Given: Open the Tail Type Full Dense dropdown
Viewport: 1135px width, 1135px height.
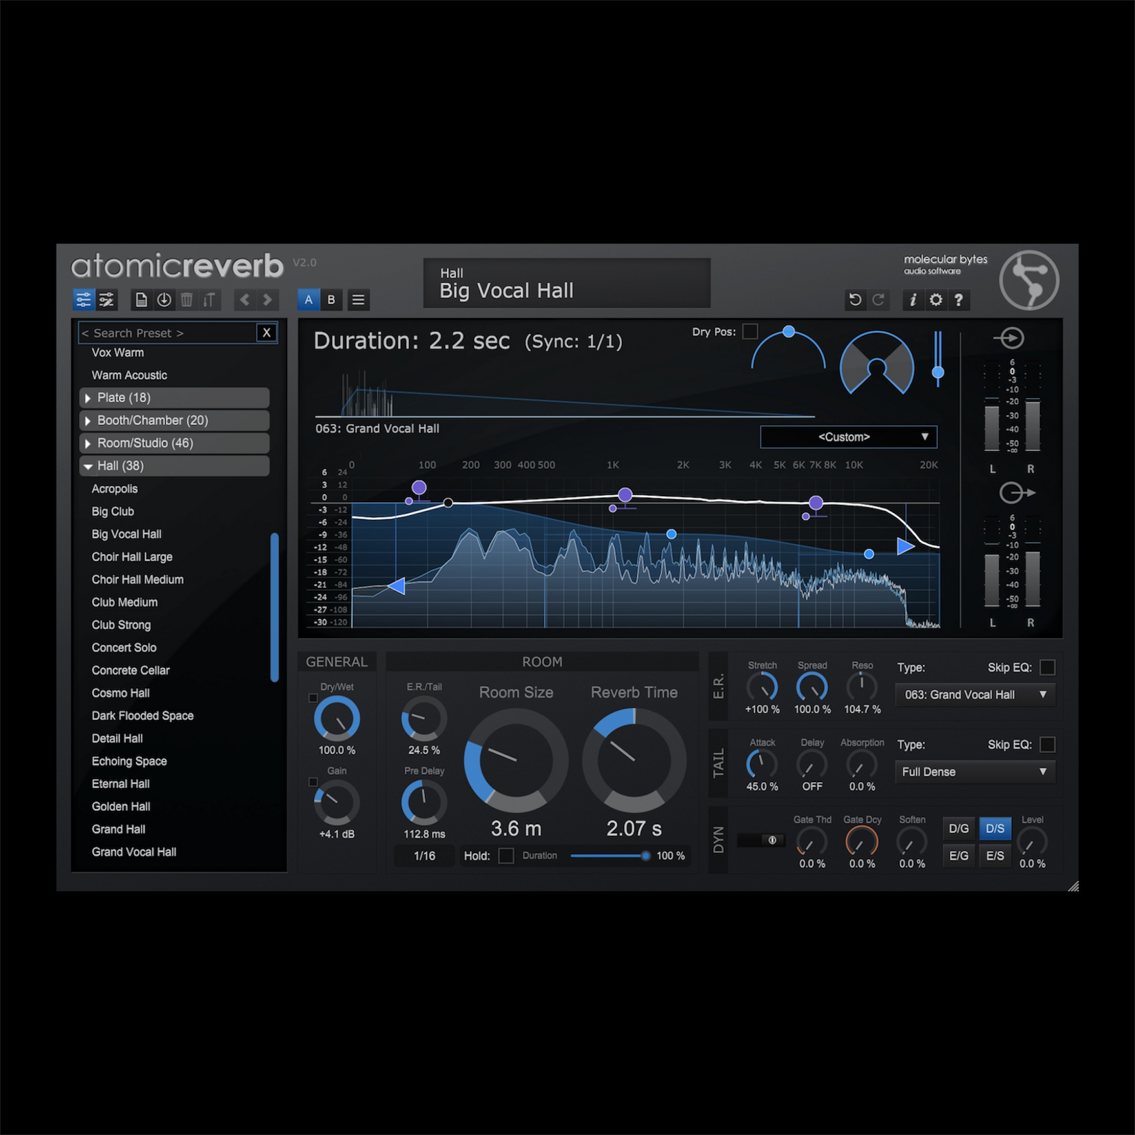Looking at the screenshot, I should [974, 772].
